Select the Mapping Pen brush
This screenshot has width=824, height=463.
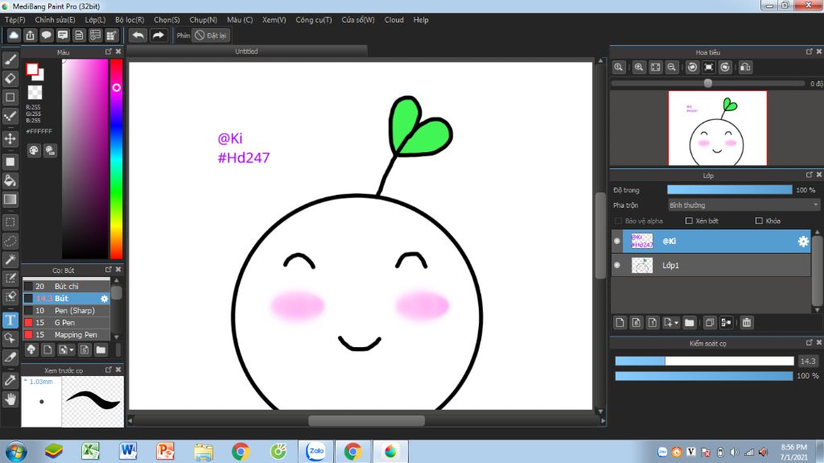[x=66, y=335]
